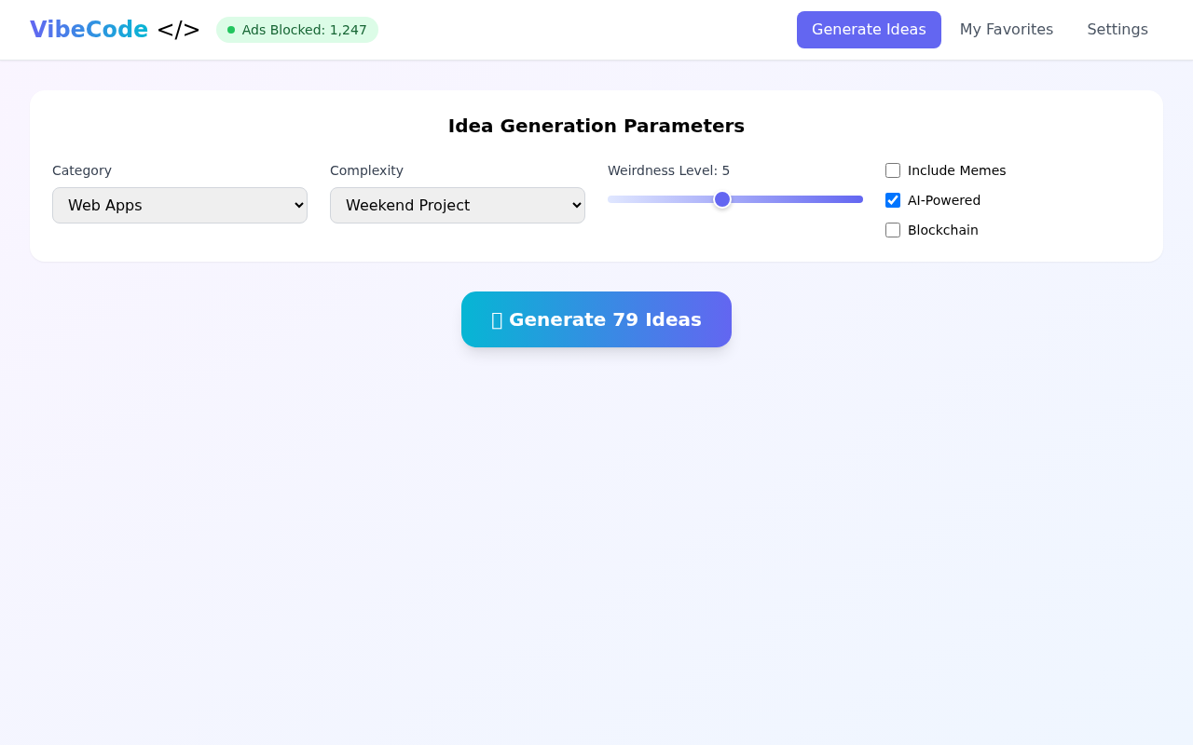Click the rocket icon inside Generate 79 Ideas button
The image size is (1193, 745).
click(498, 319)
